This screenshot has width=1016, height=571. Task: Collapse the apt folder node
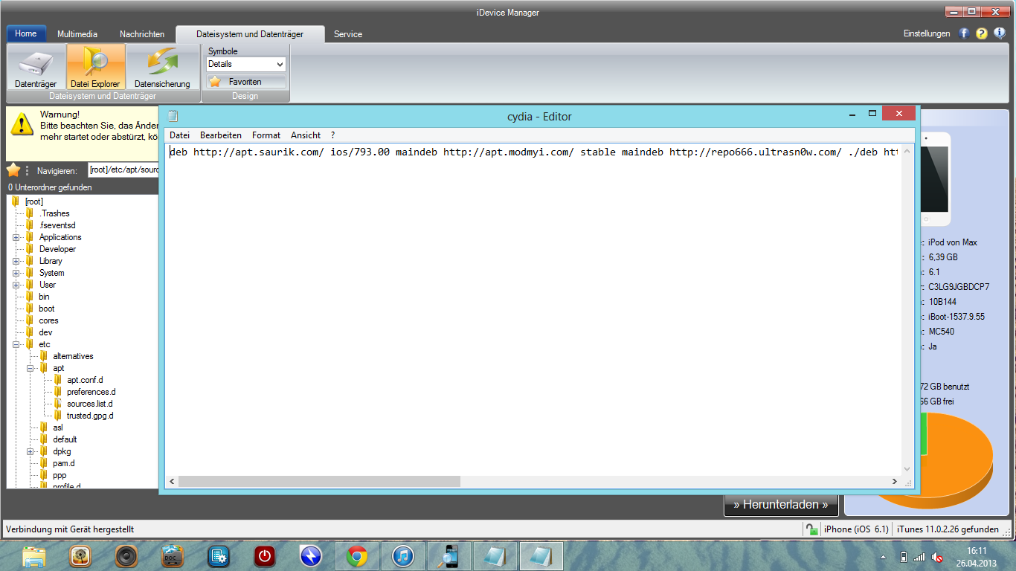[x=30, y=368]
